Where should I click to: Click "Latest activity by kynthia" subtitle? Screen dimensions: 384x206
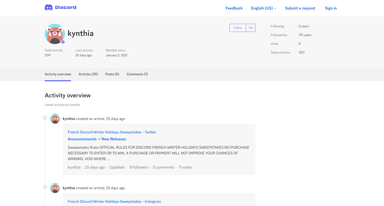62,105
